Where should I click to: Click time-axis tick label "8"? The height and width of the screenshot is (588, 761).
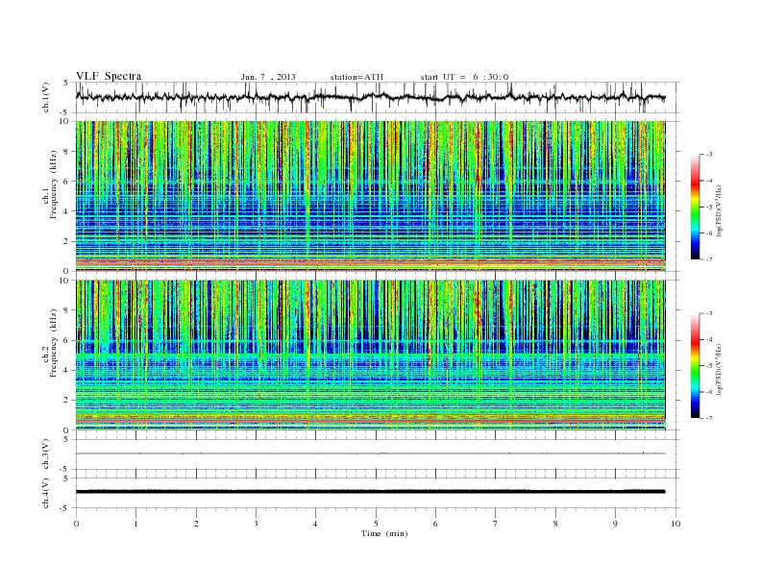click(555, 524)
